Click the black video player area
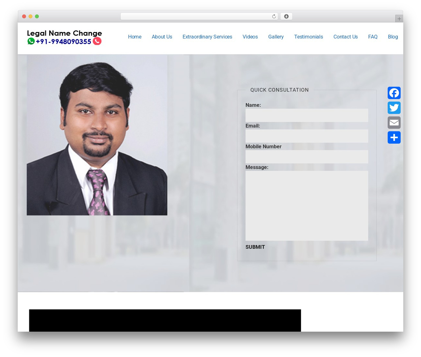The width and height of the screenshot is (421, 357). point(165,320)
